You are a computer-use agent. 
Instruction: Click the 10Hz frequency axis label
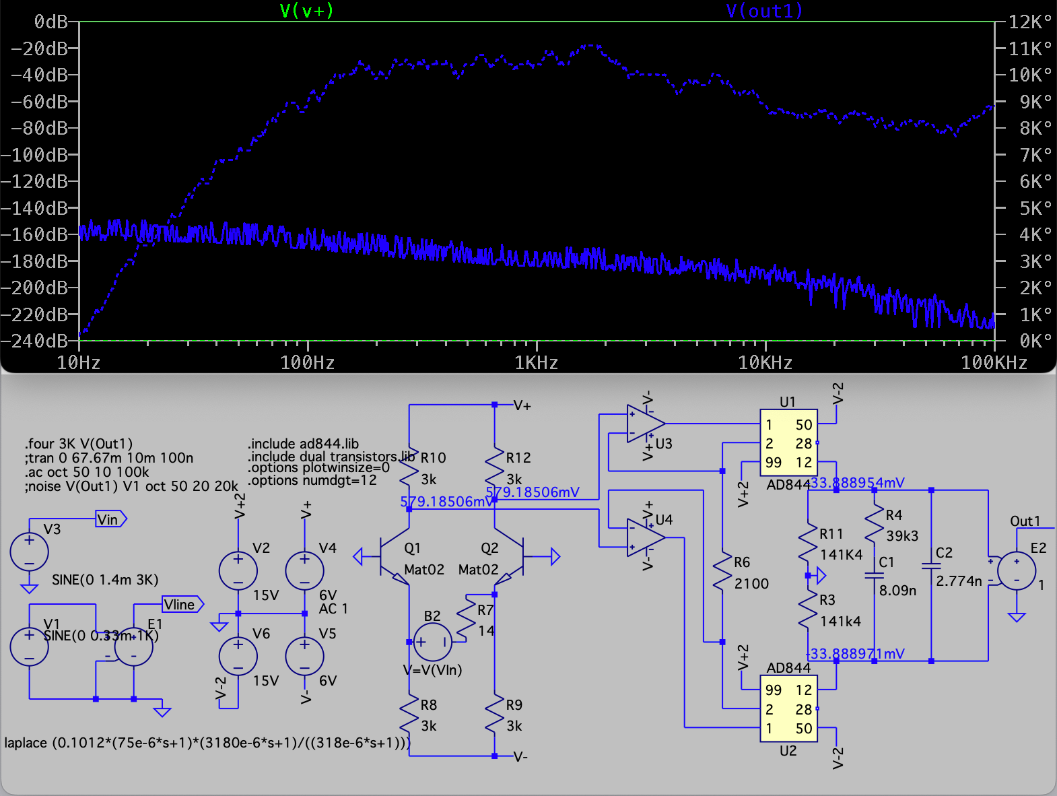coord(79,363)
